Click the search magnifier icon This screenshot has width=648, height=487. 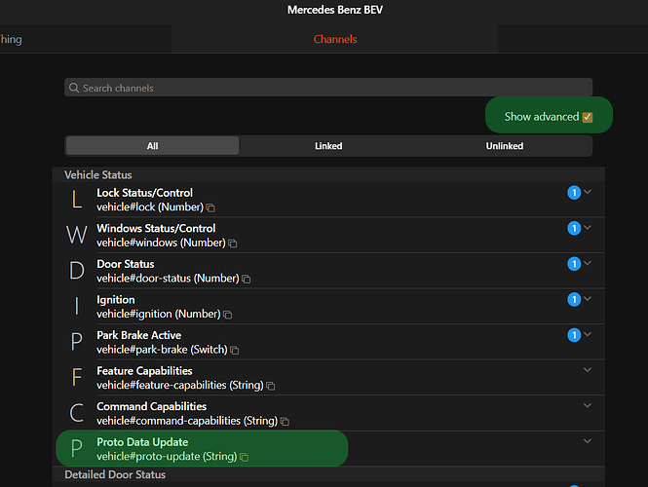coord(74,88)
